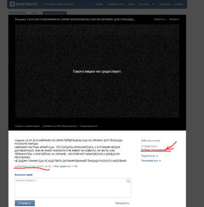Expand the «Пожаловаться» dropdown on the right
Screen dimensions: 204x207
click(x=151, y=160)
